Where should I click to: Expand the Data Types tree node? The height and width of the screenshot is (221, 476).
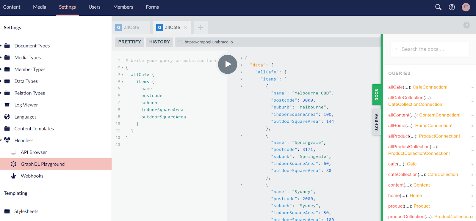(x=1, y=81)
